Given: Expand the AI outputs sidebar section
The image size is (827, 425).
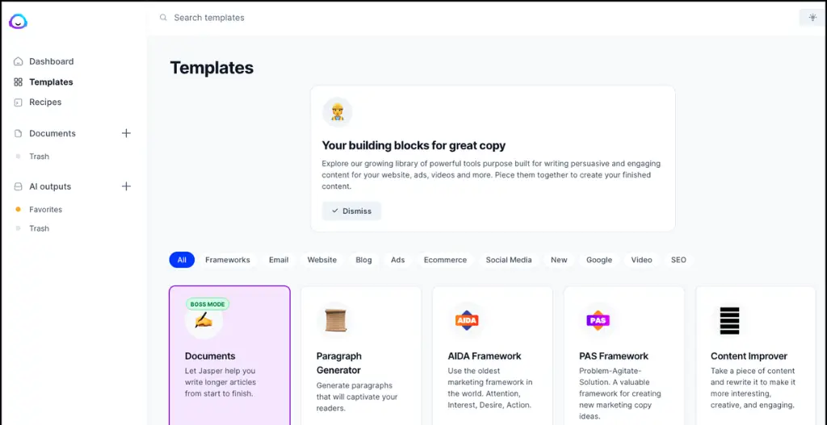Looking at the screenshot, I should [50, 186].
